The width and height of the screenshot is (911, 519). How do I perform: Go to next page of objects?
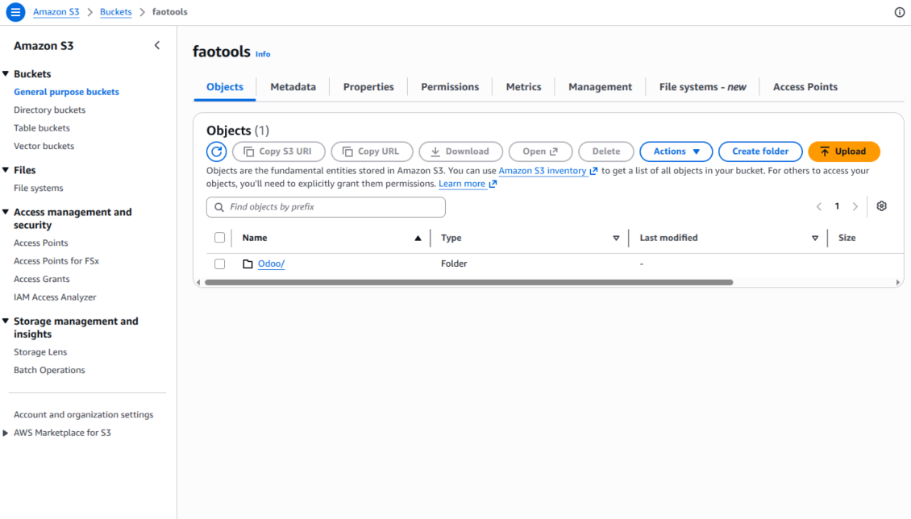[855, 206]
